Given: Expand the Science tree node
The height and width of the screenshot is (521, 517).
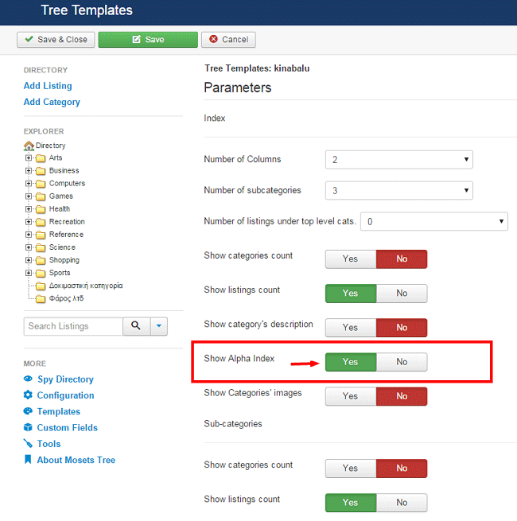Looking at the screenshot, I should (29, 247).
